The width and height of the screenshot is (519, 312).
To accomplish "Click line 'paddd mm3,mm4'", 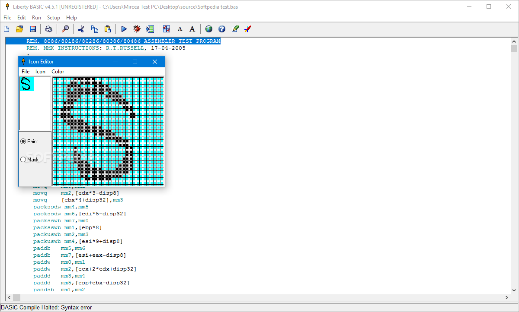I will [59, 276].
